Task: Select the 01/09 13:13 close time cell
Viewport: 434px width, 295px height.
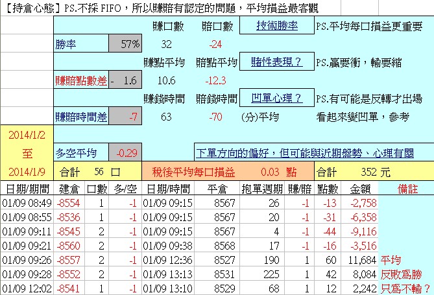Action: coord(168,274)
